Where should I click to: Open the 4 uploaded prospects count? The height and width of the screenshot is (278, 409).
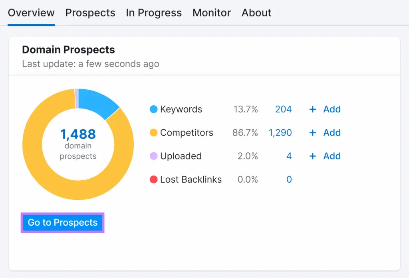click(x=289, y=156)
